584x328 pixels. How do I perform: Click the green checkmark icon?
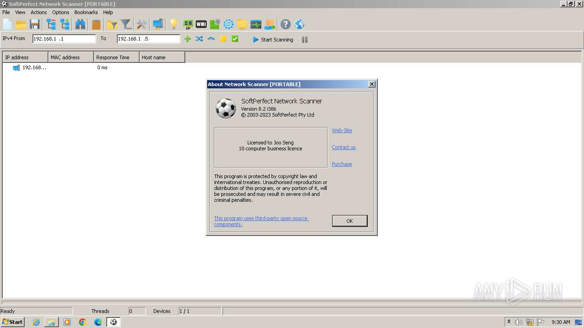point(235,39)
